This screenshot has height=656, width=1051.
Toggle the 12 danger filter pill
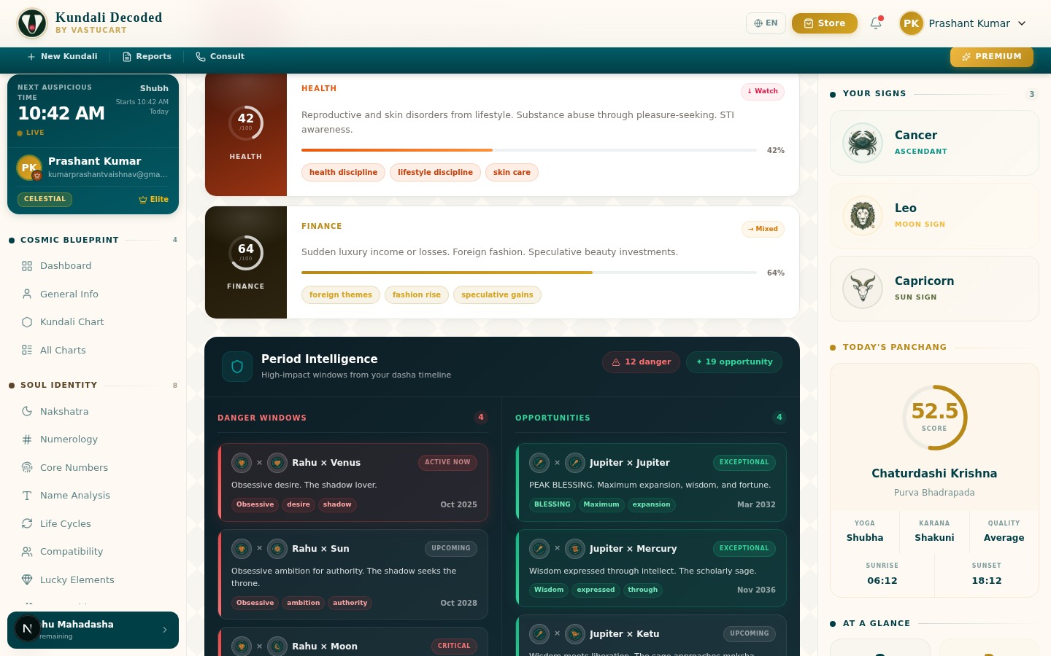641,362
